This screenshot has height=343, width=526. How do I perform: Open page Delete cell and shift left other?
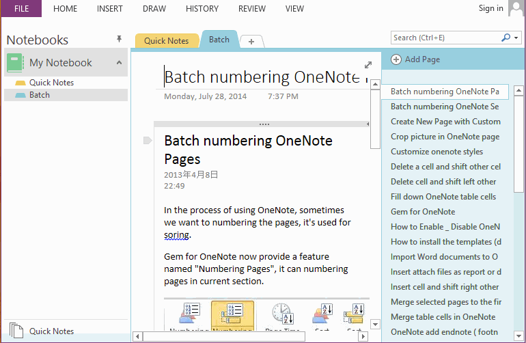pyautogui.click(x=445, y=182)
